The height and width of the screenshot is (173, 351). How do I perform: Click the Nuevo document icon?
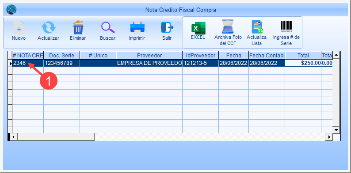pos(19,27)
